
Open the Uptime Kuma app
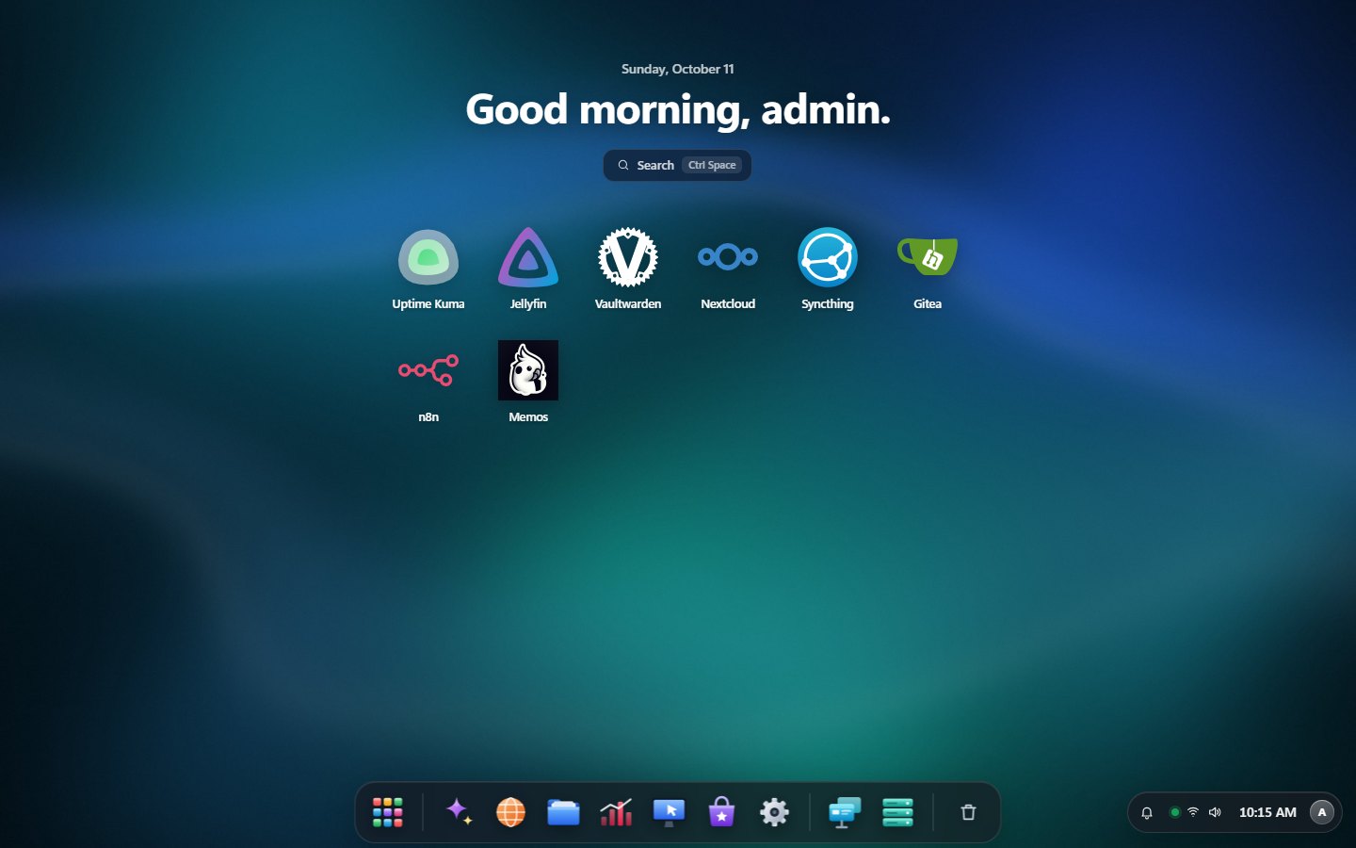428,257
